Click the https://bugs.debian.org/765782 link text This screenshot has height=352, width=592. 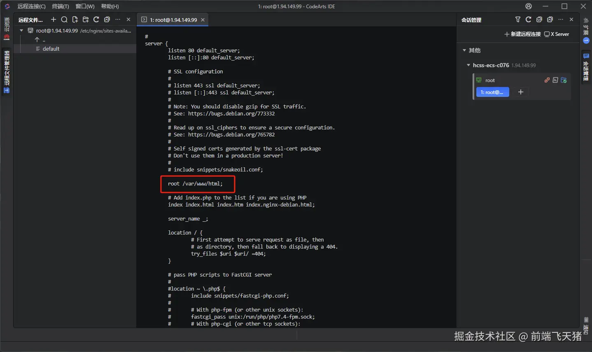pyautogui.click(x=231, y=134)
